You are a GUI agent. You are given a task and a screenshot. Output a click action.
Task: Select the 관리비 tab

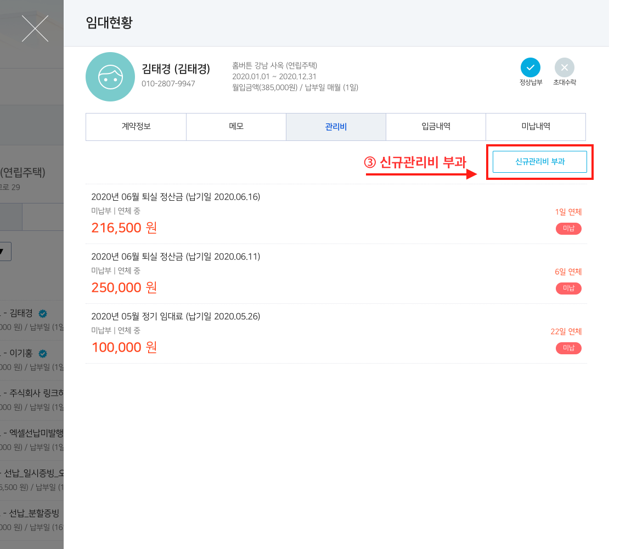coord(336,127)
